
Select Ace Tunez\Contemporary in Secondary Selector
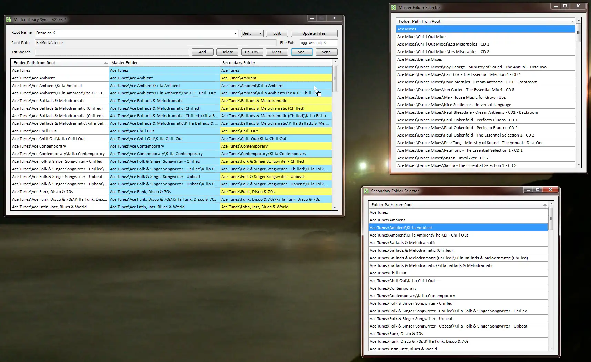tap(458, 288)
